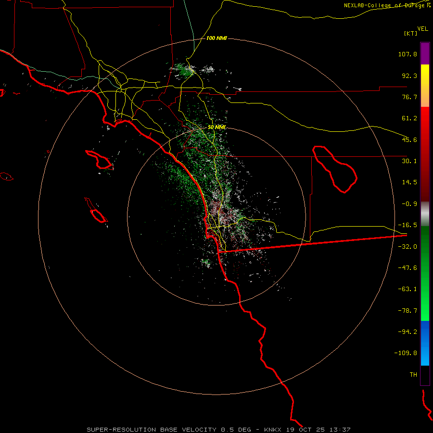Select the 14.5 legend value

pos(409,182)
